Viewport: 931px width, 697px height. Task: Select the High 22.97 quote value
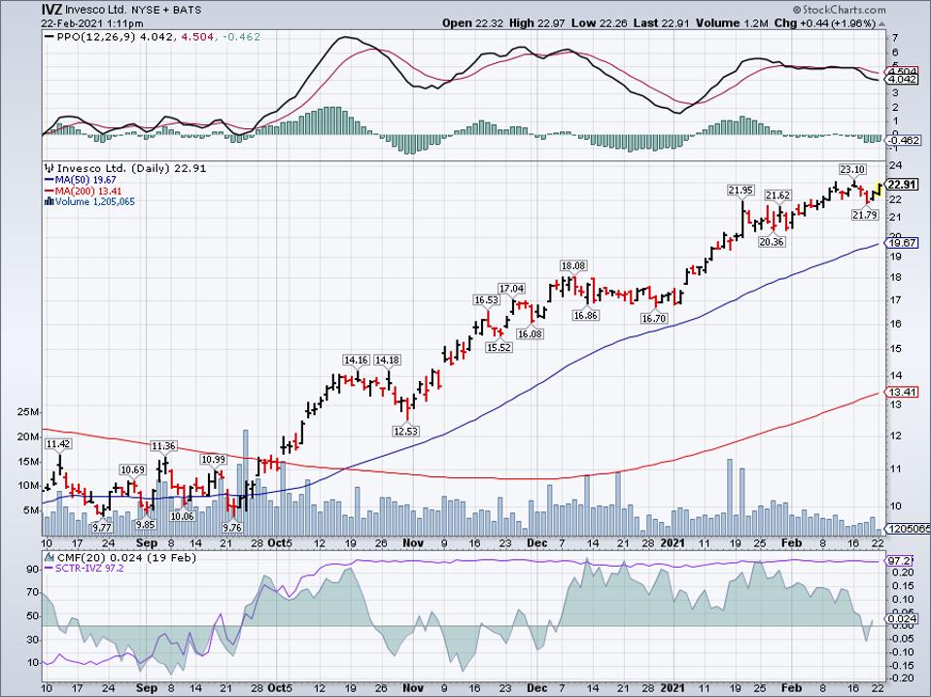536,23
